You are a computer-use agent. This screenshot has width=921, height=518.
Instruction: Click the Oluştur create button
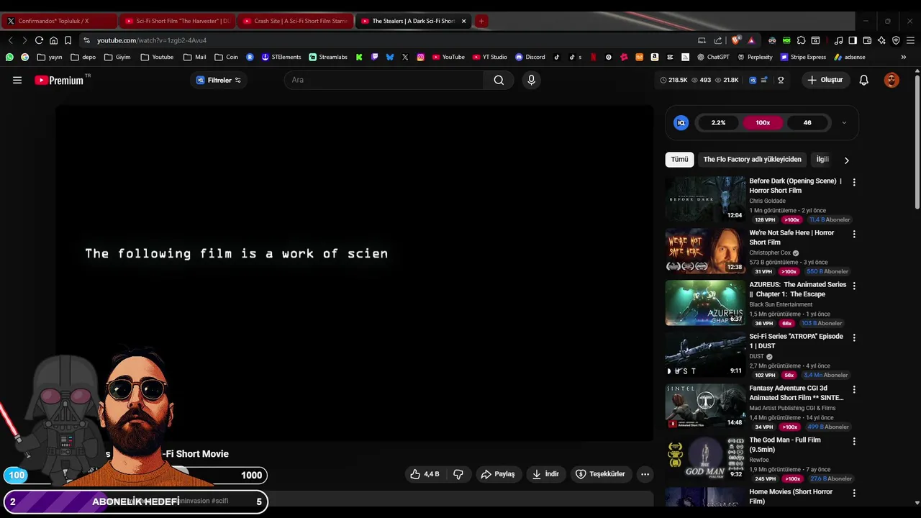click(825, 80)
